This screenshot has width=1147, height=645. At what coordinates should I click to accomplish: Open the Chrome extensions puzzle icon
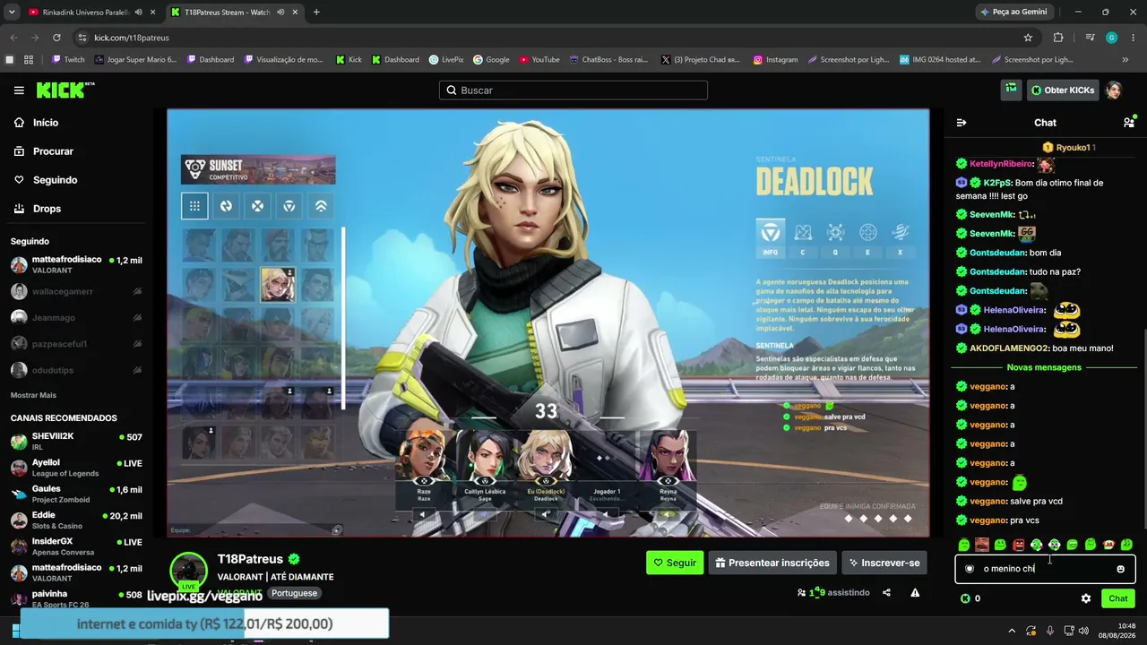pos(1058,38)
